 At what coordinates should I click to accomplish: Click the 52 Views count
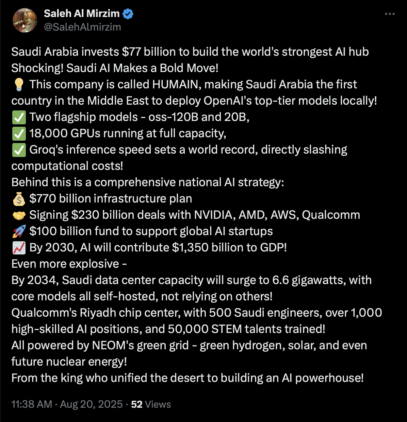tap(151, 404)
